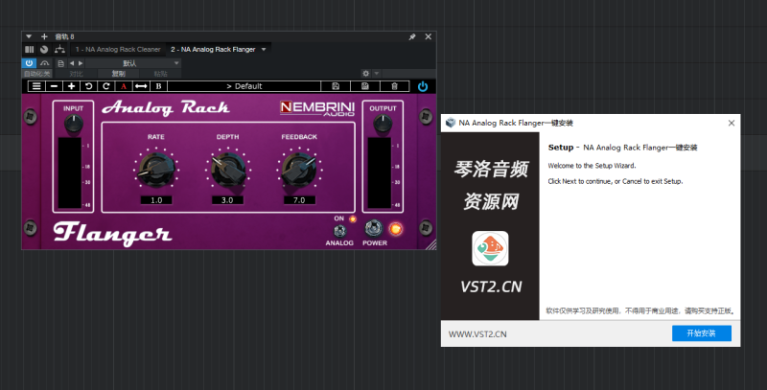
Task: Click the redo arrow in plugin toolbar
Action: point(105,86)
